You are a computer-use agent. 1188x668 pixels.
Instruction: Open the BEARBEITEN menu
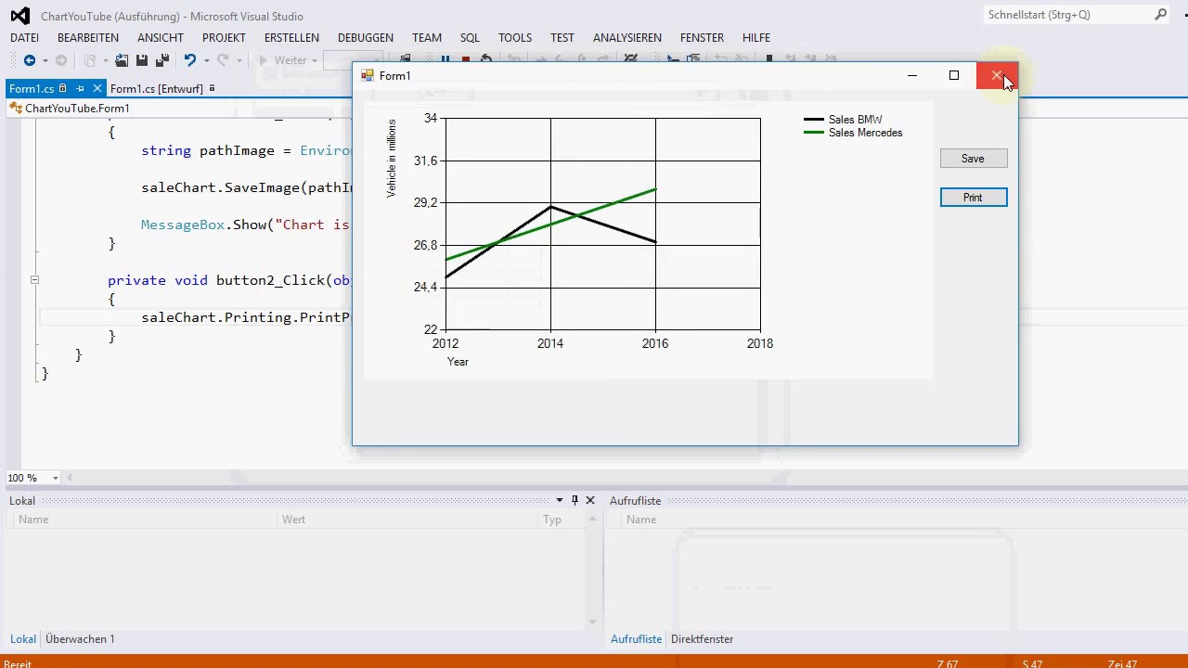88,38
